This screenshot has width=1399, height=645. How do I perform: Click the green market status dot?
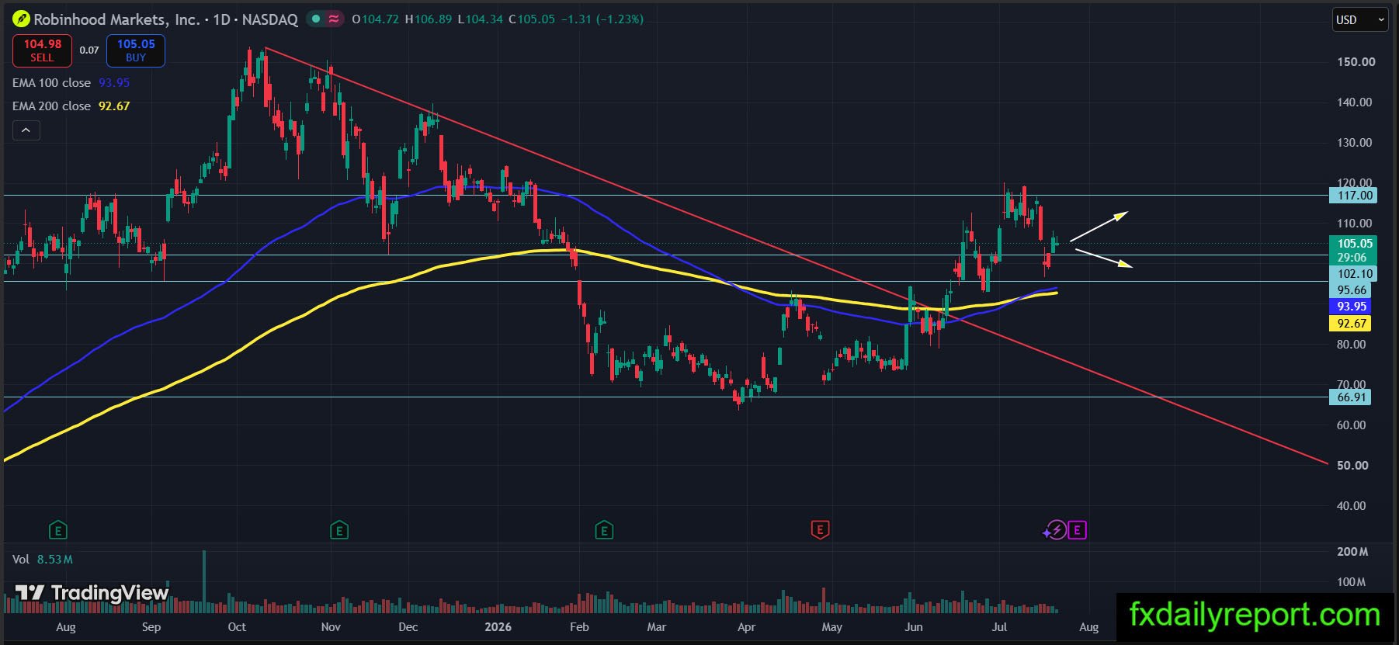click(x=316, y=19)
